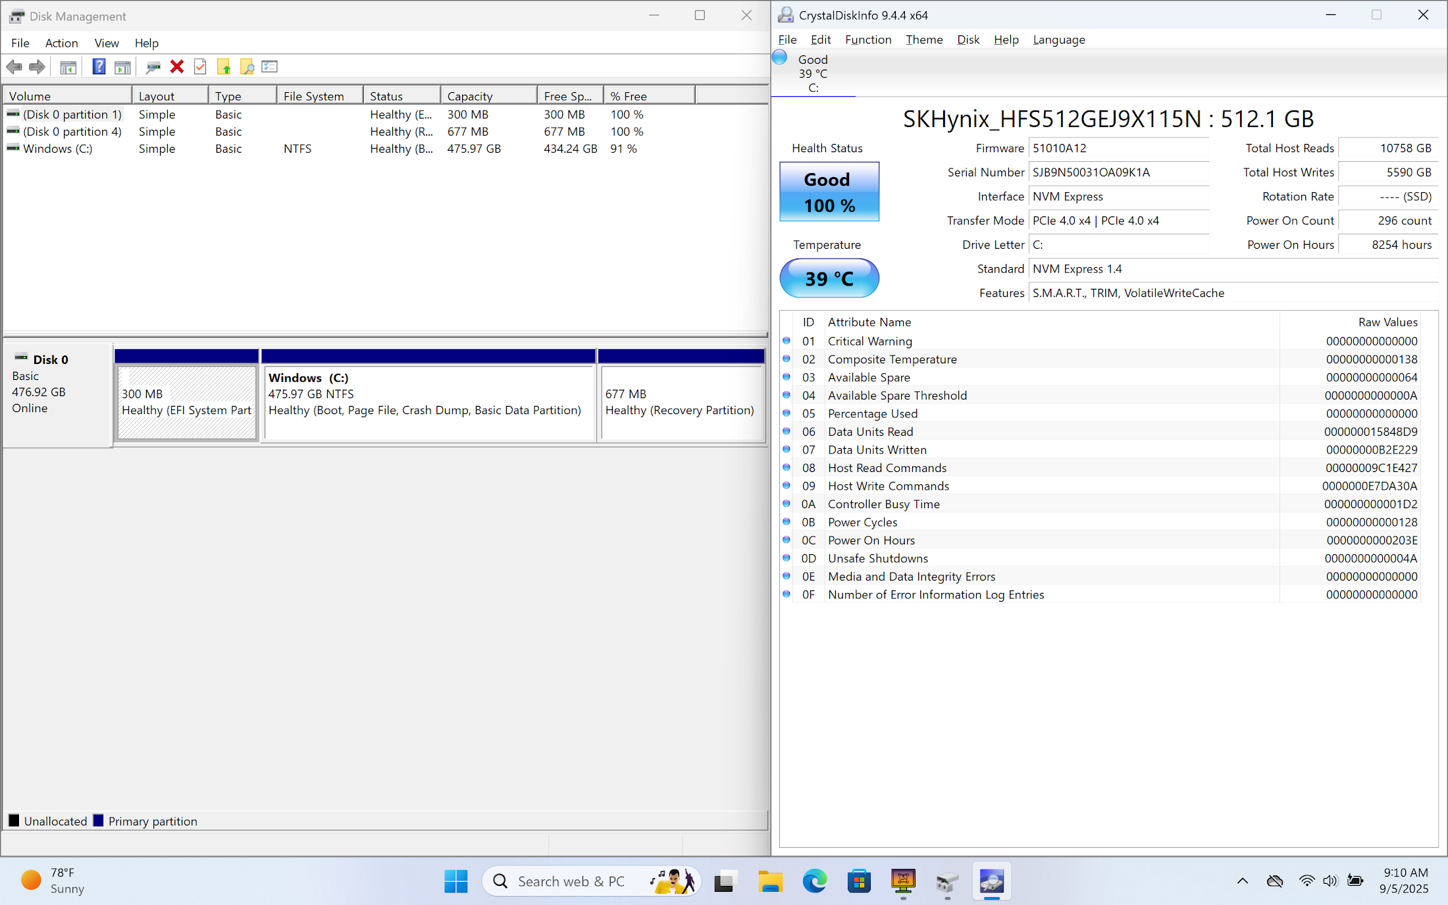This screenshot has width=1448, height=905.
Task: Open Theme menu in CrystalDiskInfo
Action: point(924,39)
